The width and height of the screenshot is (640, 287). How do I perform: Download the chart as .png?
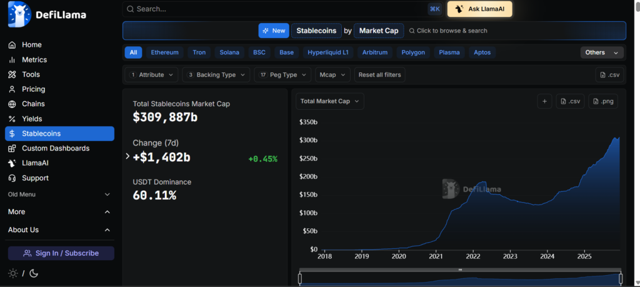tap(602, 101)
